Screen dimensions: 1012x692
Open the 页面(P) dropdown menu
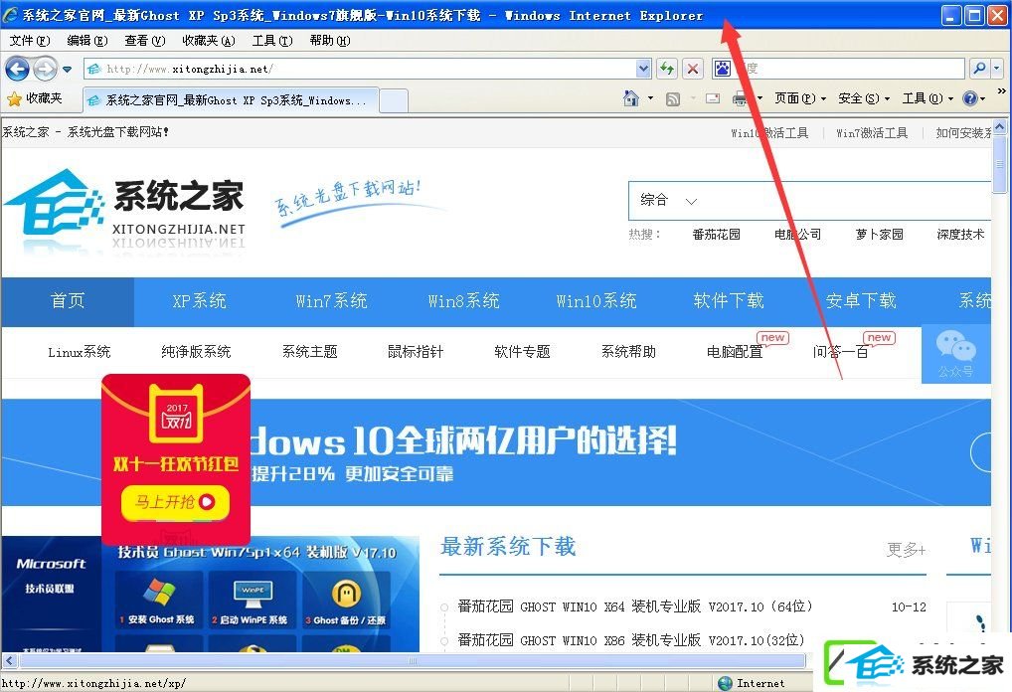point(800,98)
